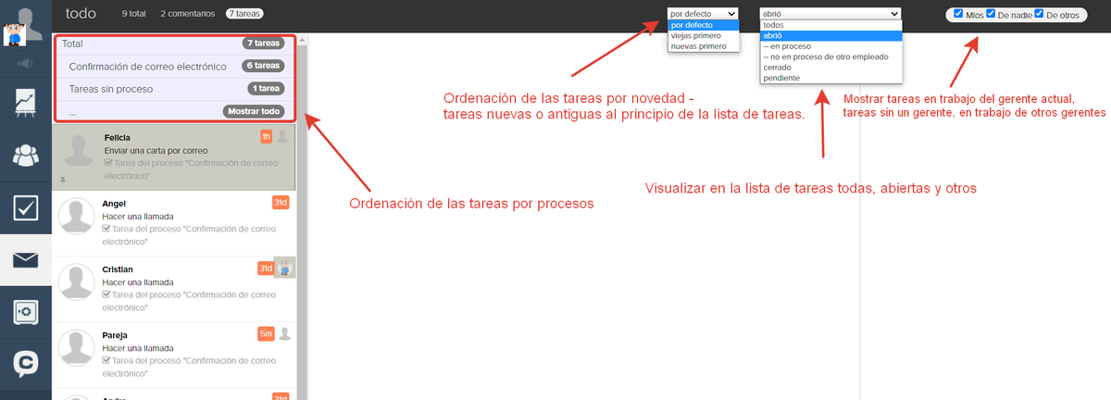The height and width of the screenshot is (400, 1111).
Task: Open the megaphone announcements icon
Action: 25,63
